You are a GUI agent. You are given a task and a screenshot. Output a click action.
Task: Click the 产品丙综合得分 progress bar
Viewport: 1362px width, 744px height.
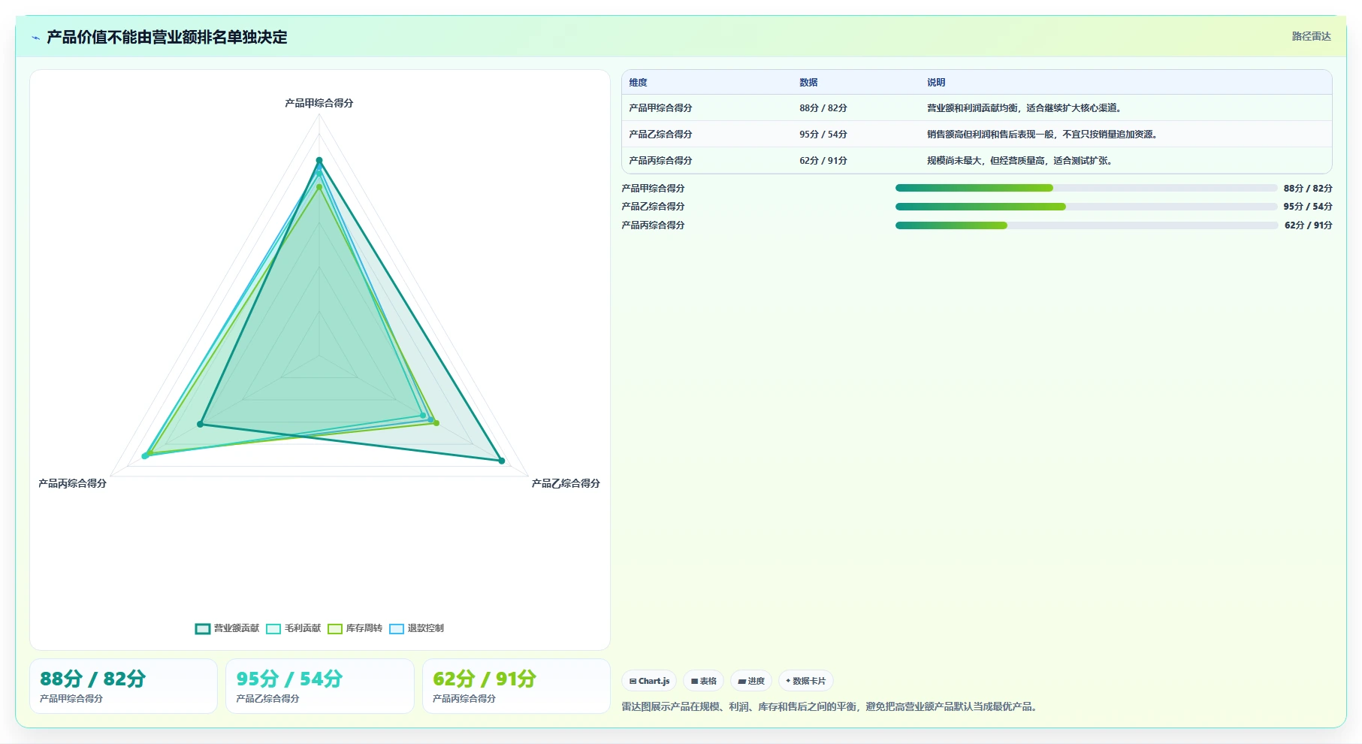pyautogui.click(x=1086, y=225)
